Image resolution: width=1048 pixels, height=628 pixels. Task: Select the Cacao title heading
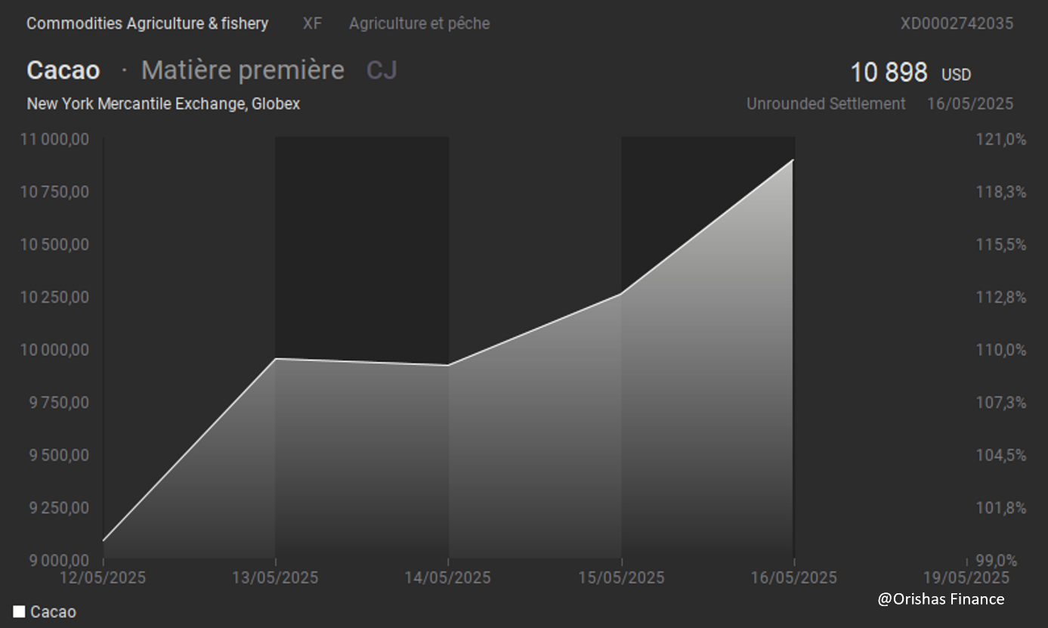click(x=63, y=70)
